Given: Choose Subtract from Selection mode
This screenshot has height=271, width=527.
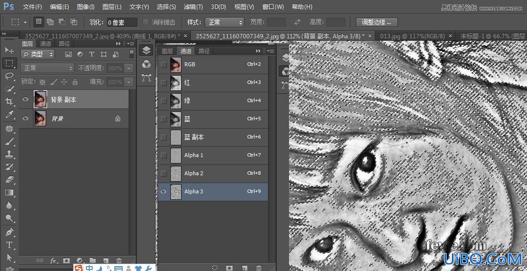Looking at the screenshot, I should [62, 22].
